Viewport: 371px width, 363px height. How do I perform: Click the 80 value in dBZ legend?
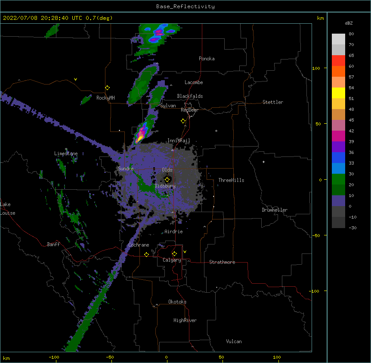[x=351, y=34]
